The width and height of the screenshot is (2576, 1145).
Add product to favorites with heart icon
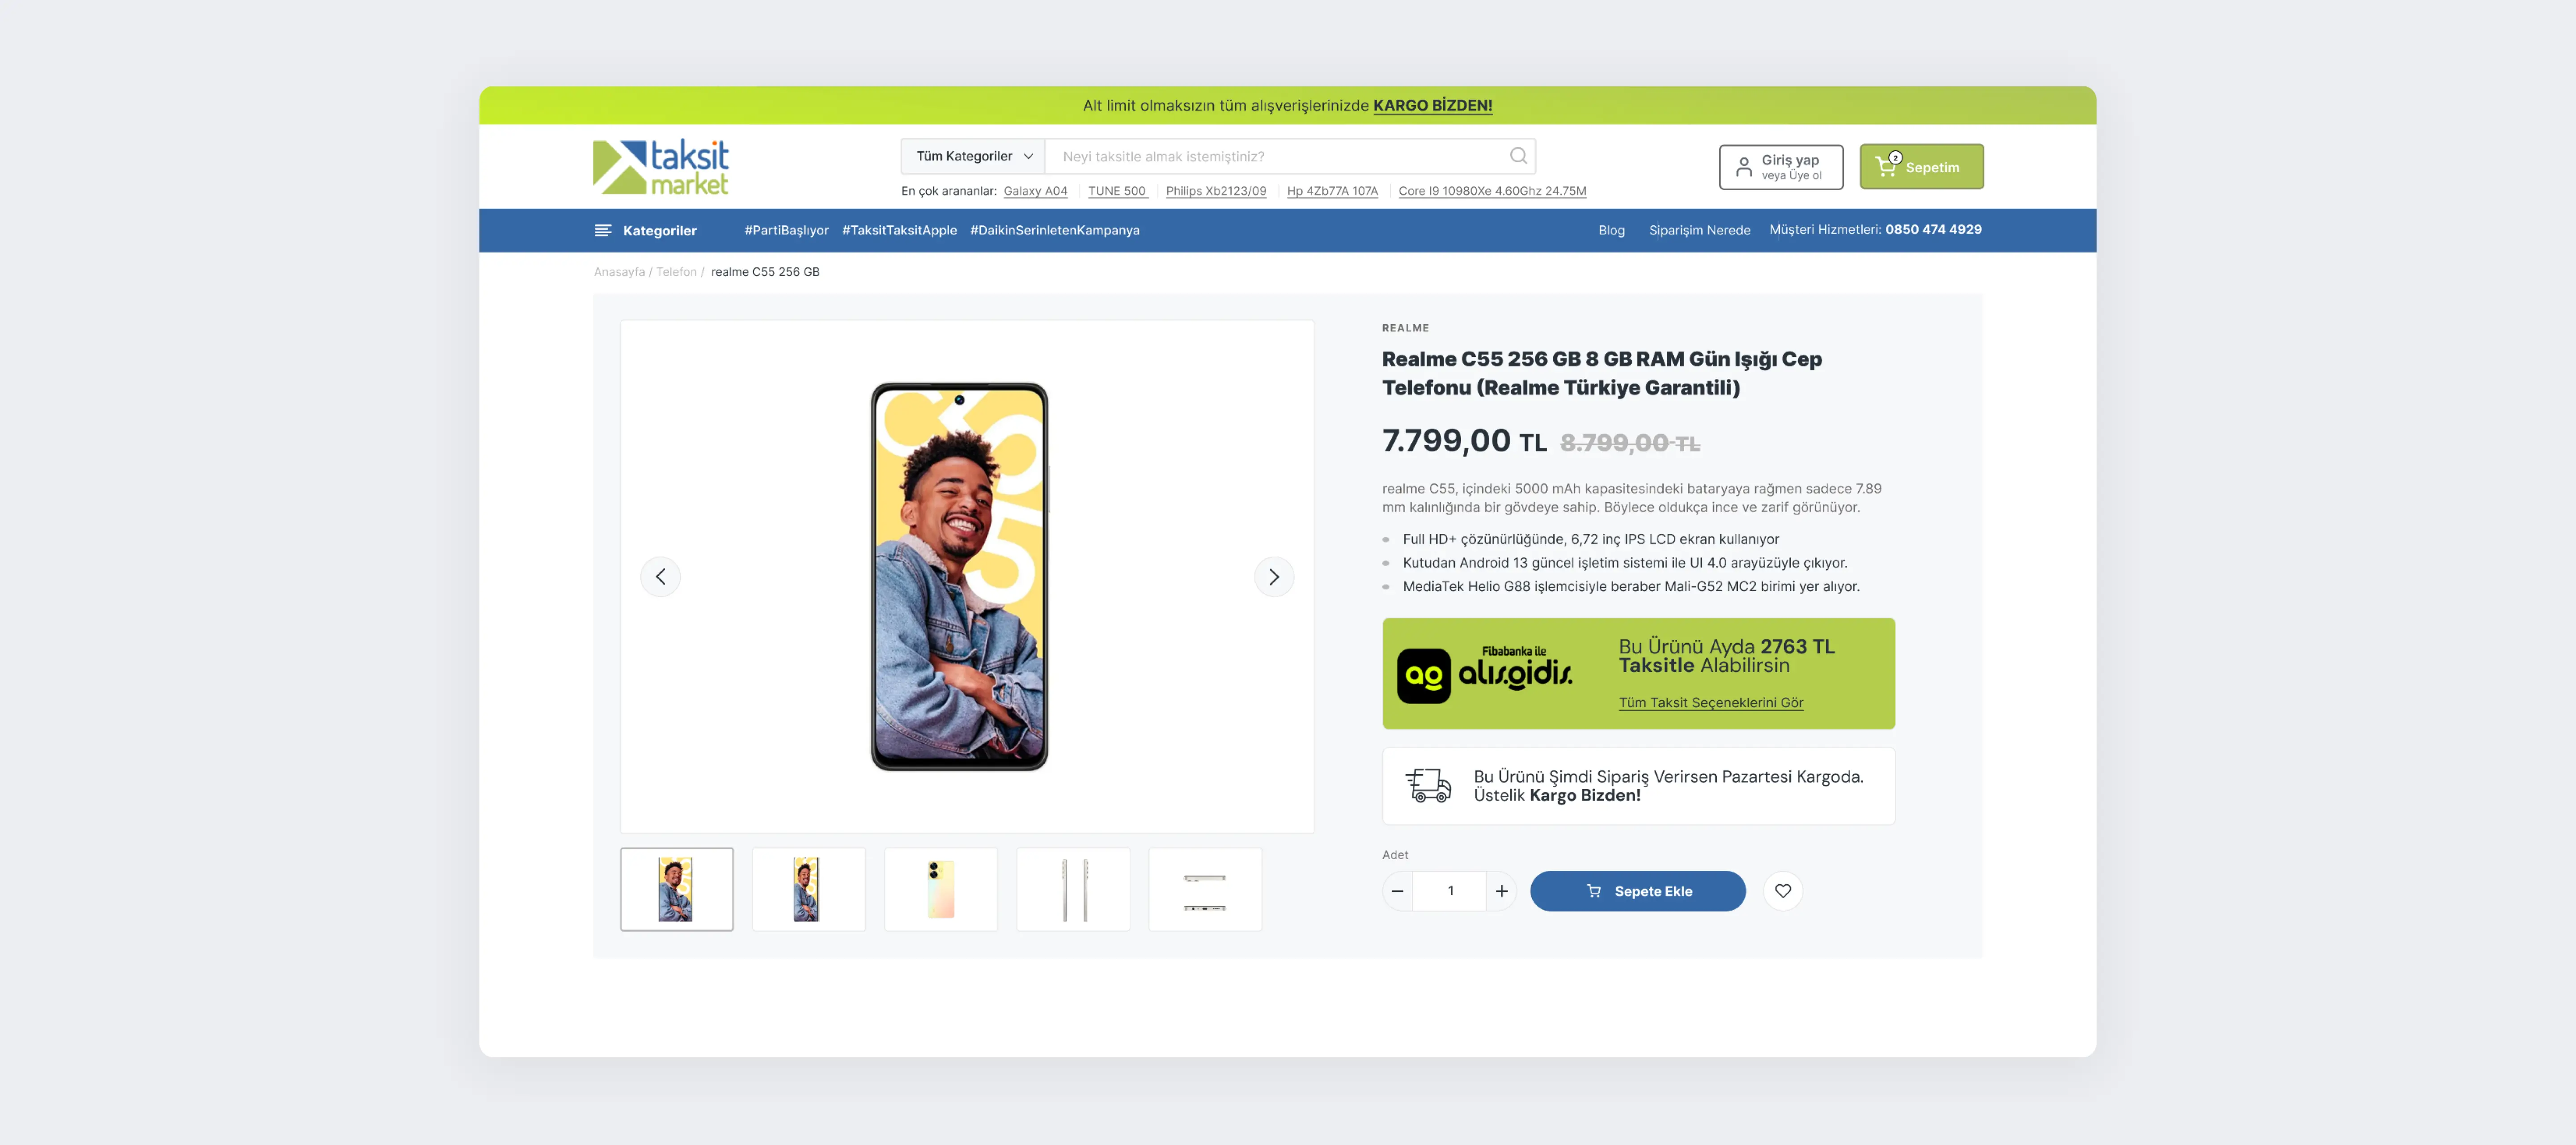pos(1782,891)
